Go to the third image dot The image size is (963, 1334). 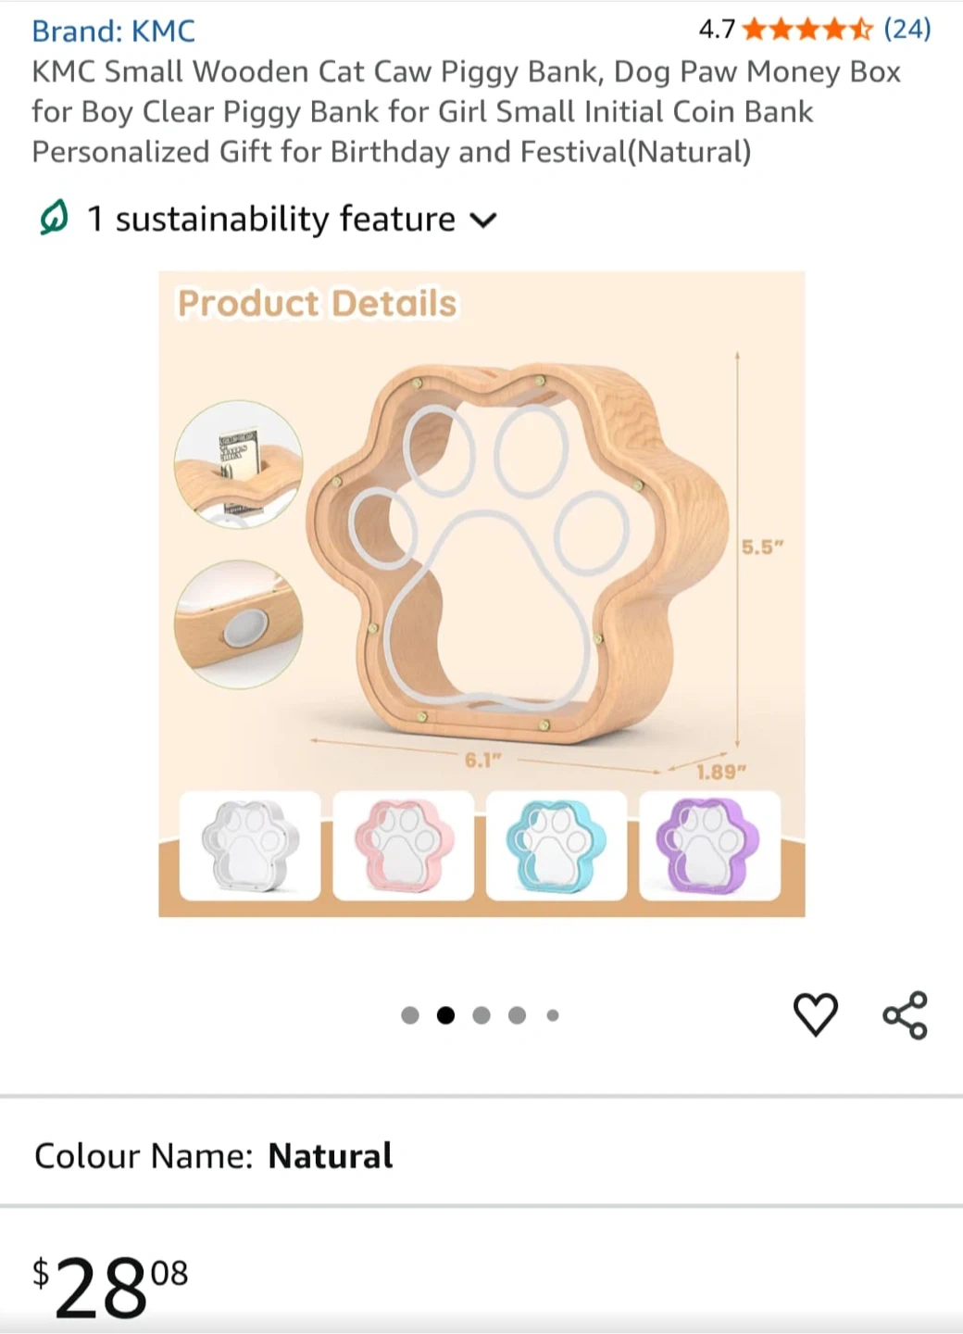coord(481,1015)
